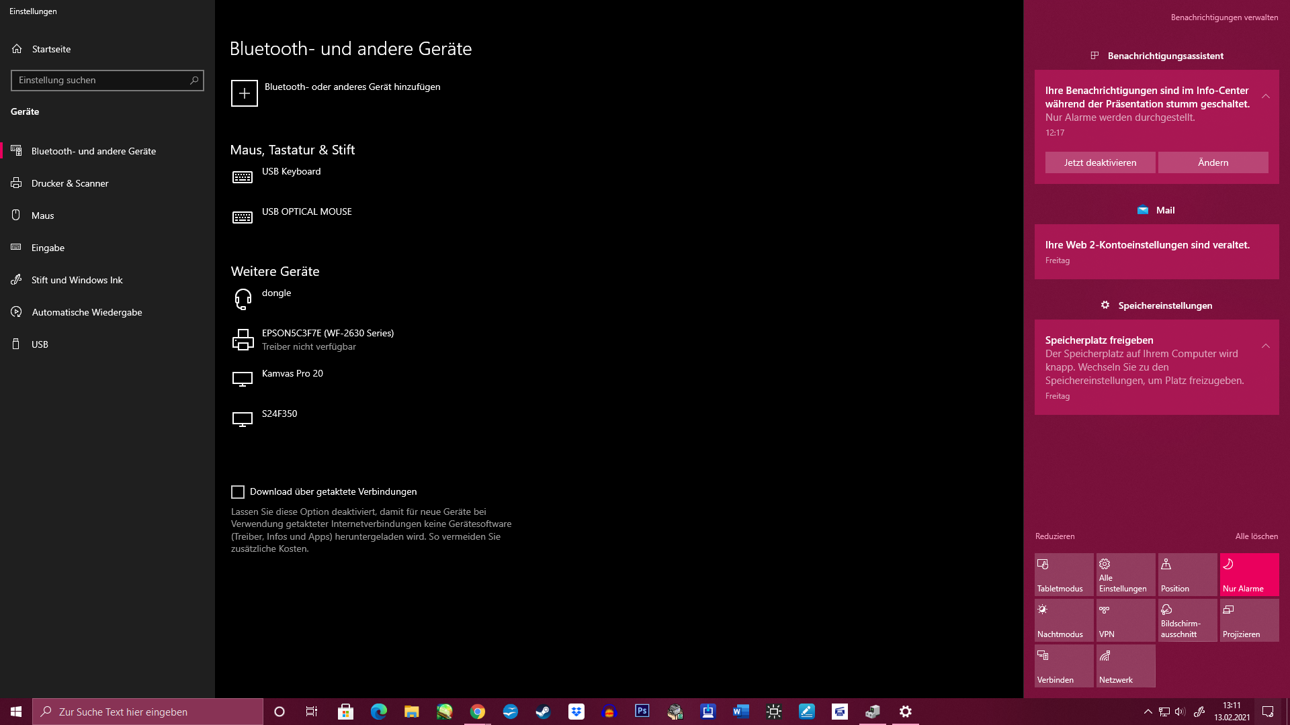
Task: Start a Bildschirmausschnitt screen snip
Action: (x=1187, y=620)
